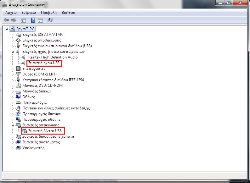
Task: Click the scan for hardware changes icon
Action: click(x=50, y=20)
